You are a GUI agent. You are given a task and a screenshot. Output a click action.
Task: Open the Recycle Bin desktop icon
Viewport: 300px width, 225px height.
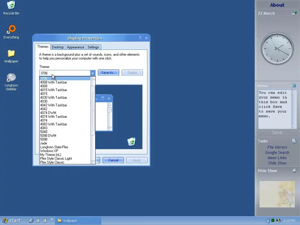(11, 8)
